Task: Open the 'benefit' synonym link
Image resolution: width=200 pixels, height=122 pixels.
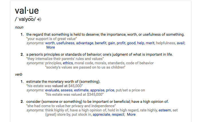Action: (100, 43)
